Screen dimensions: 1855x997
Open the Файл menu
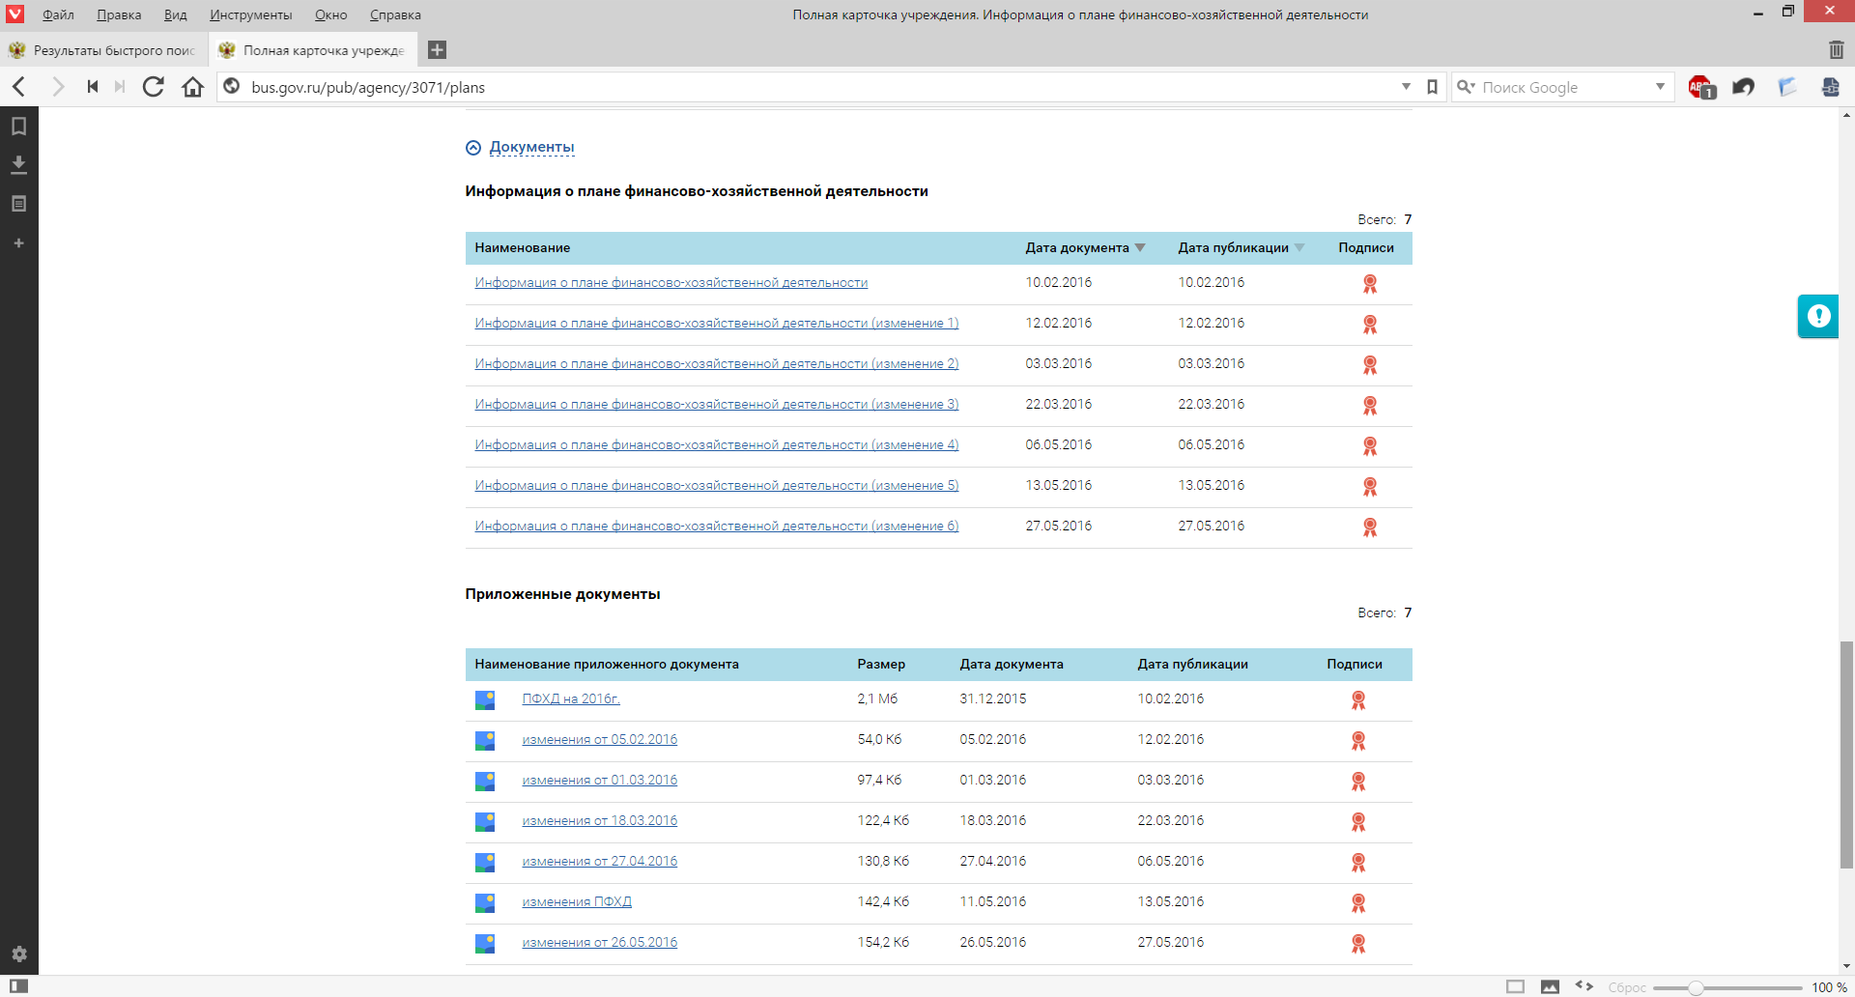pos(58,14)
